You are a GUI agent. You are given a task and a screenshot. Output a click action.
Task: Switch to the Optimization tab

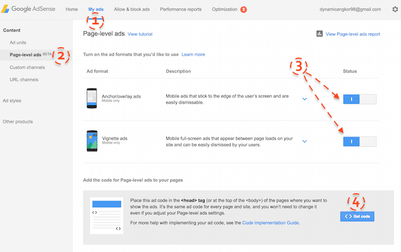(x=224, y=9)
